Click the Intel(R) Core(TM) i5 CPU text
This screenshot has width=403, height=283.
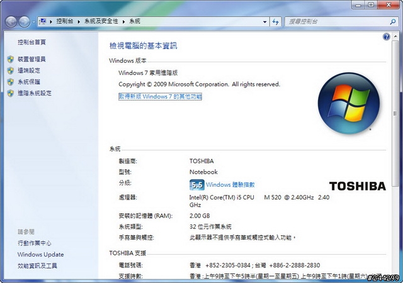point(222,197)
